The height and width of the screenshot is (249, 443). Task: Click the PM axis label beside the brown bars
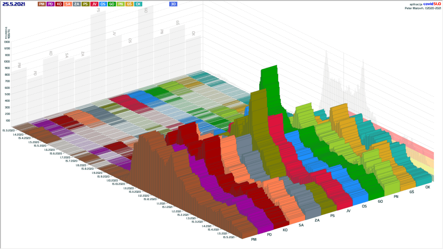point(254,239)
